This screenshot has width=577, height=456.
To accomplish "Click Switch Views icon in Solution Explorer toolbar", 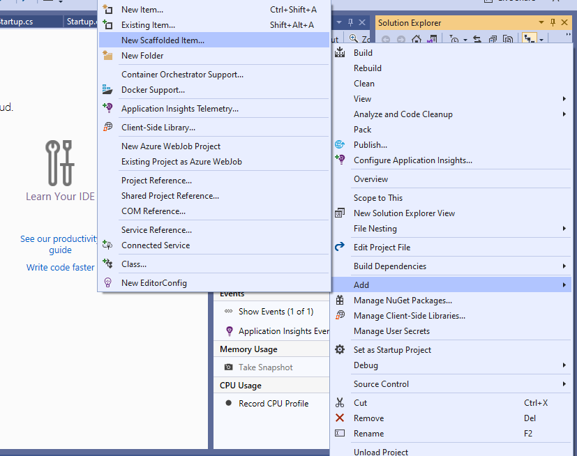I will pyautogui.click(x=432, y=38).
